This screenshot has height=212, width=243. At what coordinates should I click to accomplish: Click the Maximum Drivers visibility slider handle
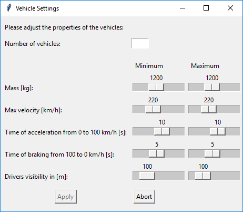coord(203,176)
